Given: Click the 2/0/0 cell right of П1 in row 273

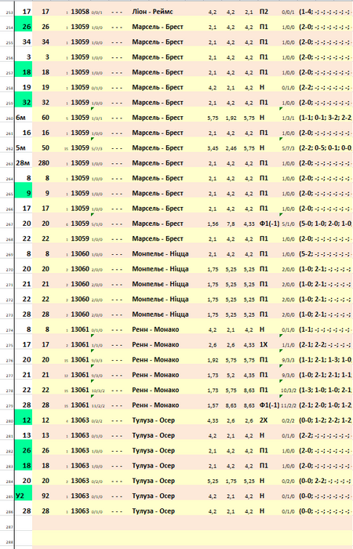Looking at the screenshot, I should [288, 314].
